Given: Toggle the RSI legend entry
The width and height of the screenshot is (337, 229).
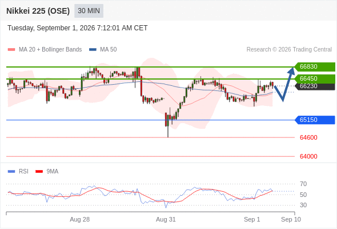Looking at the screenshot, I should [x=18, y=172].
